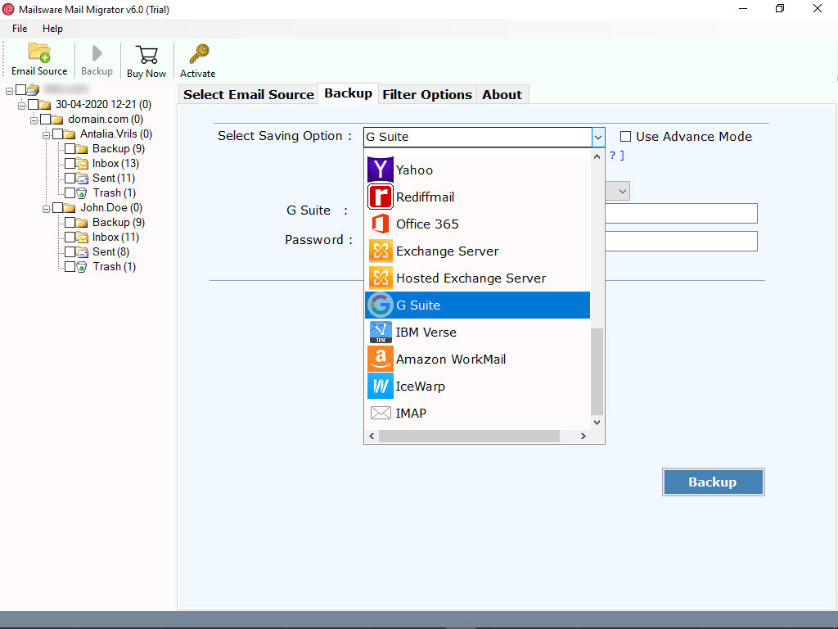Check the John.Doe (0) checkbox
This screenshot has height=629, width=838.
(x=58, y=207)
